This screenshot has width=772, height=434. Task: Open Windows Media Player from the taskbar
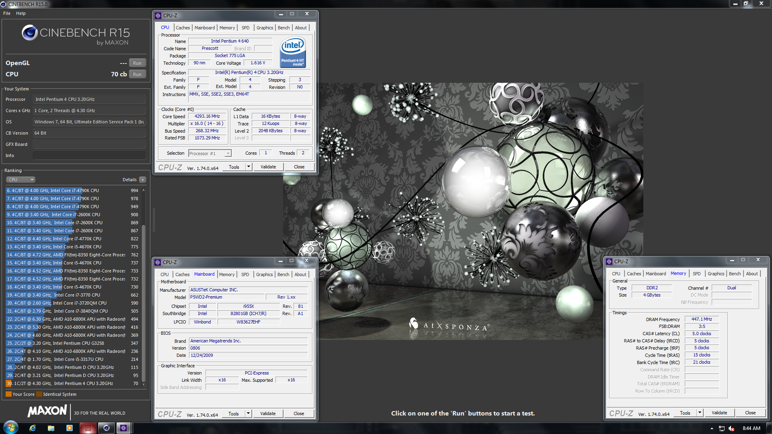click(x=70, y=428)
